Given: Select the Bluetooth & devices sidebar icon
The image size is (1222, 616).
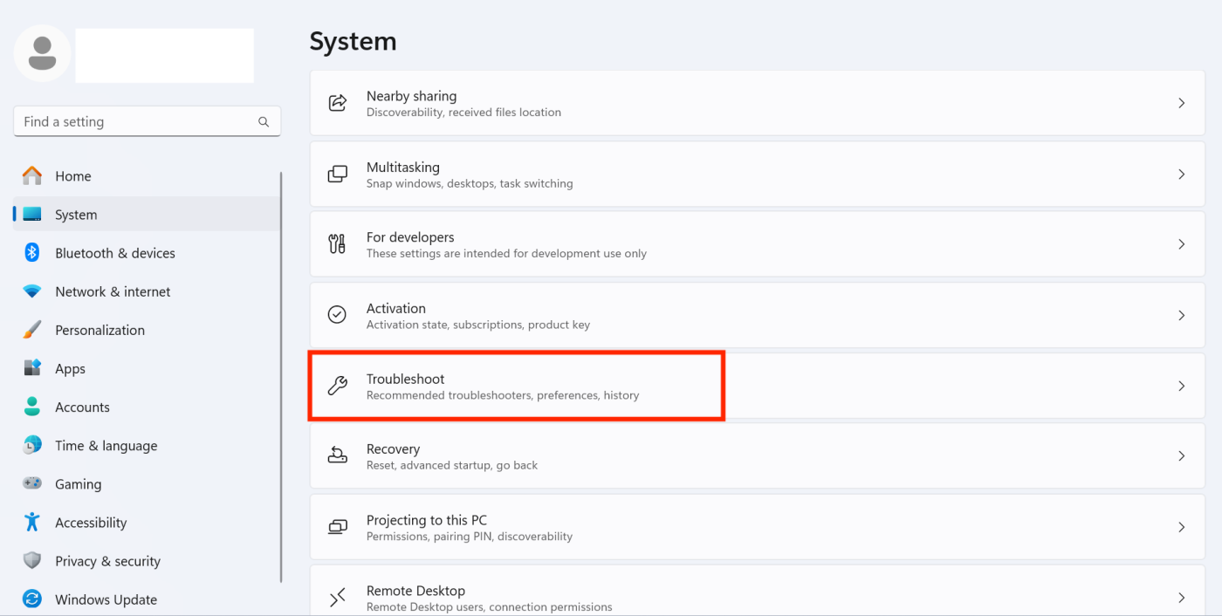Looking at the screenshot, I should pos(31,252).
